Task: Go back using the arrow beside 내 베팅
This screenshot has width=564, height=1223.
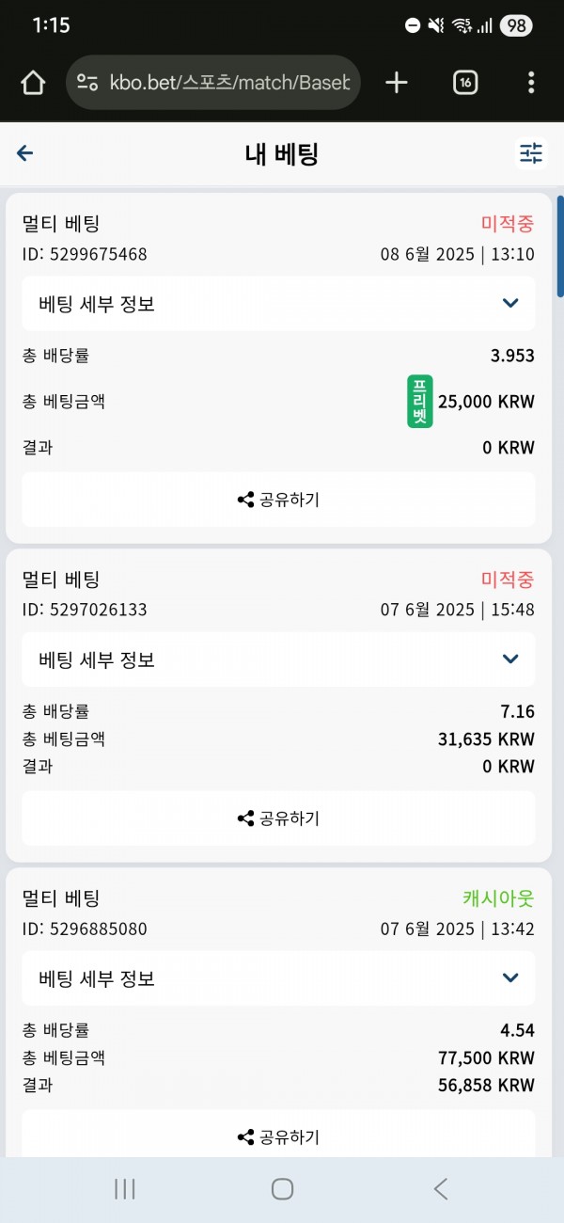Action: pyautogui.click(x=25, y=153)
